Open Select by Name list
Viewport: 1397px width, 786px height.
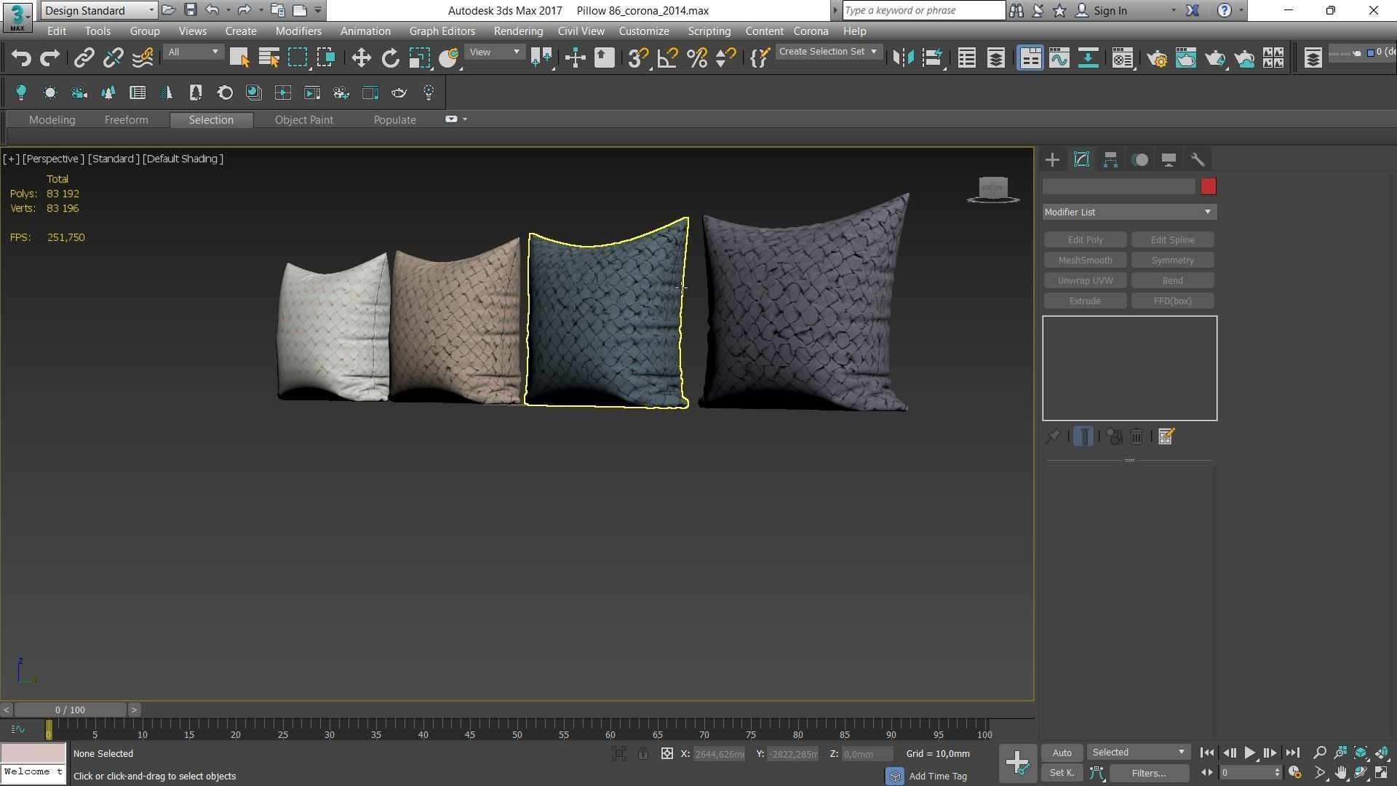tap(268, 57)
